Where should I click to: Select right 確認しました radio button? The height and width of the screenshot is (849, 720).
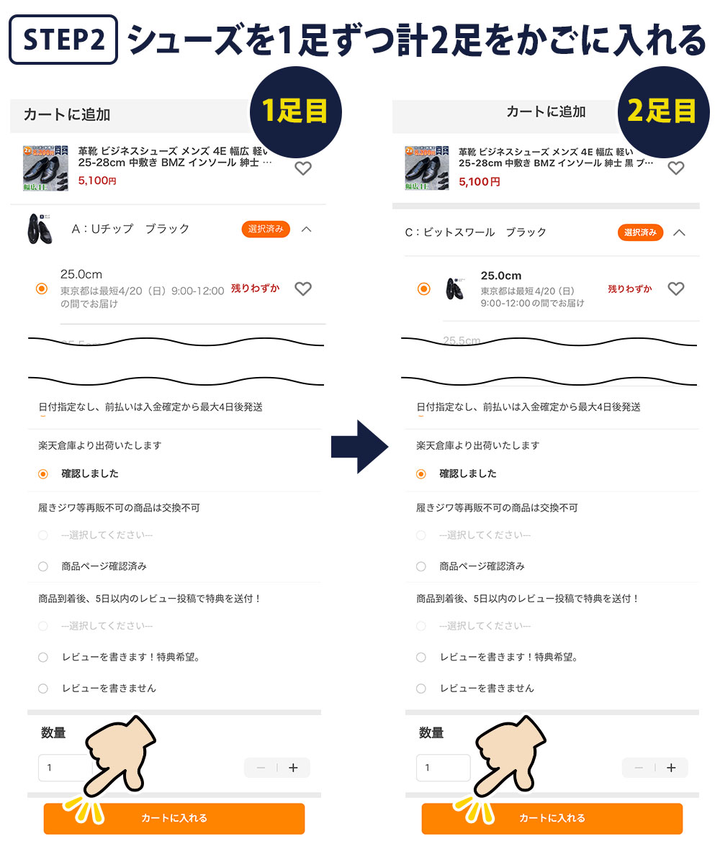pos(421,474)
